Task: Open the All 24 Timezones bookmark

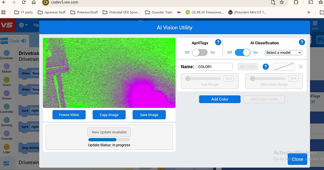Action: click(x=205, y=12)
